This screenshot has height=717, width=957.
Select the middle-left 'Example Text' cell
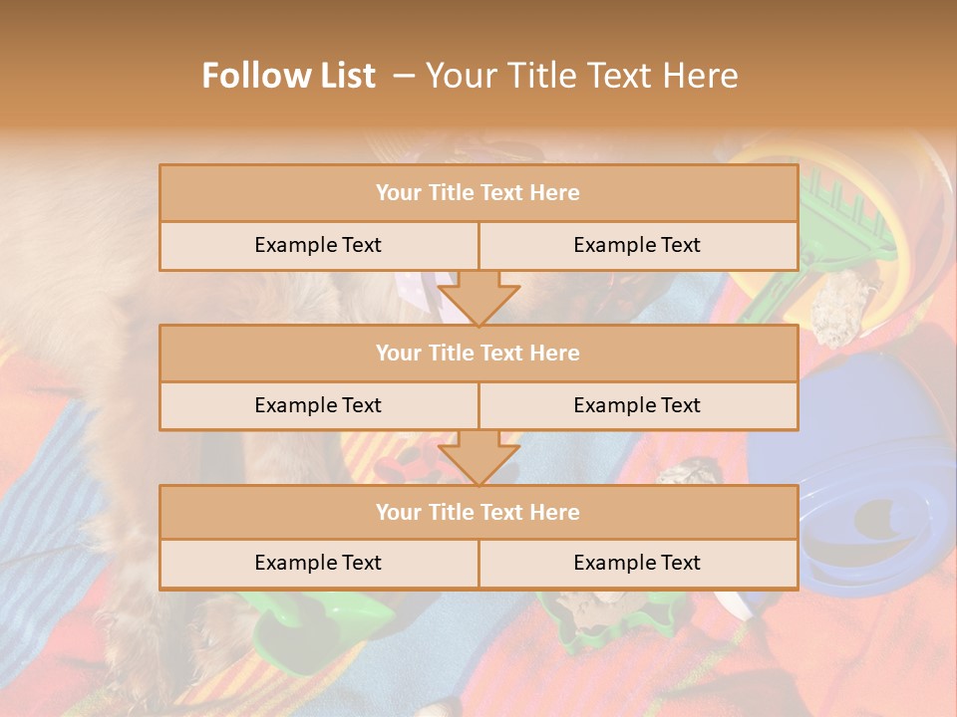click(318, 405)
